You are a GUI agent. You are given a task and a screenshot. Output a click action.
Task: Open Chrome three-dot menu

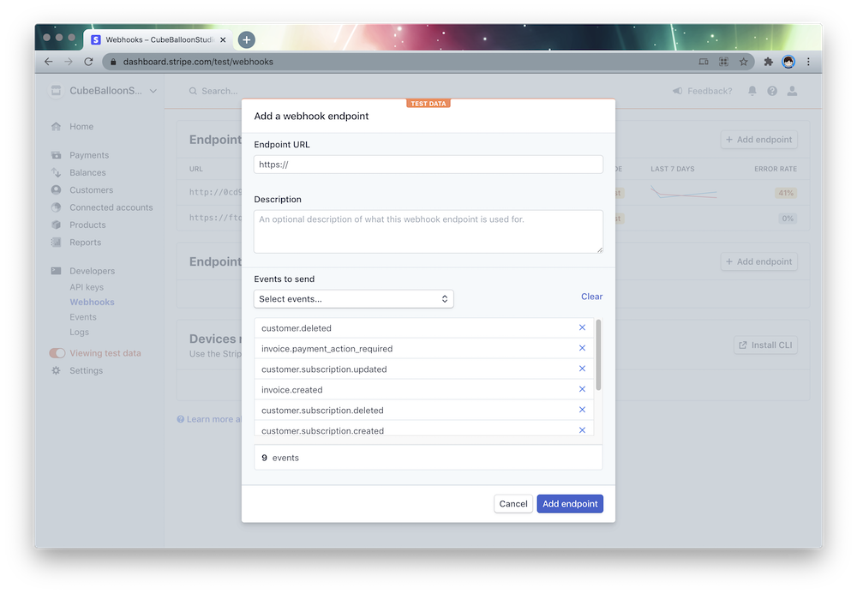coord(808,62)
